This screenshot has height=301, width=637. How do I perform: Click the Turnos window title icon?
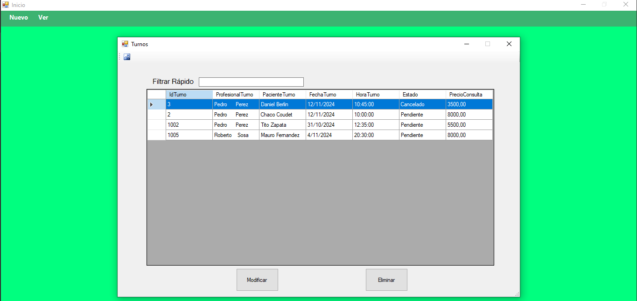pyautogui.click(x=125, y=44)
